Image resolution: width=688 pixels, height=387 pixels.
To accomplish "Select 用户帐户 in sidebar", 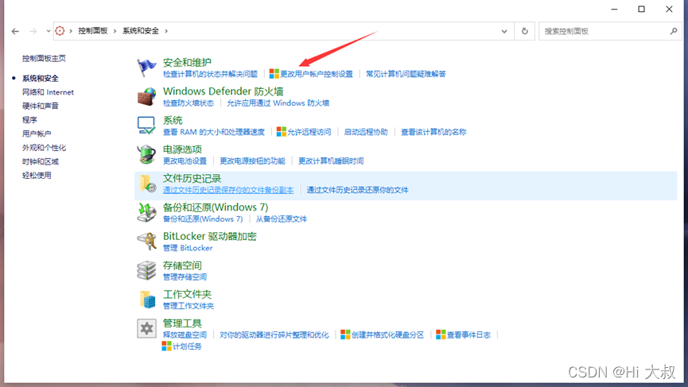I will point(37,134).
